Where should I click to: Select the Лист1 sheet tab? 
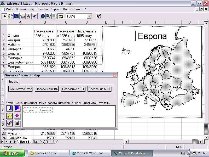click(x=25, y=142)
